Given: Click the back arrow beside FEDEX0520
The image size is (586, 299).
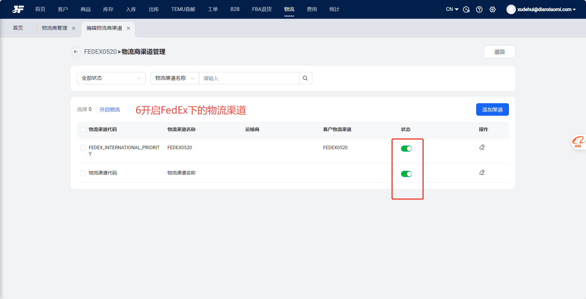Looking at the screenshot, I should tap(76, 52).
